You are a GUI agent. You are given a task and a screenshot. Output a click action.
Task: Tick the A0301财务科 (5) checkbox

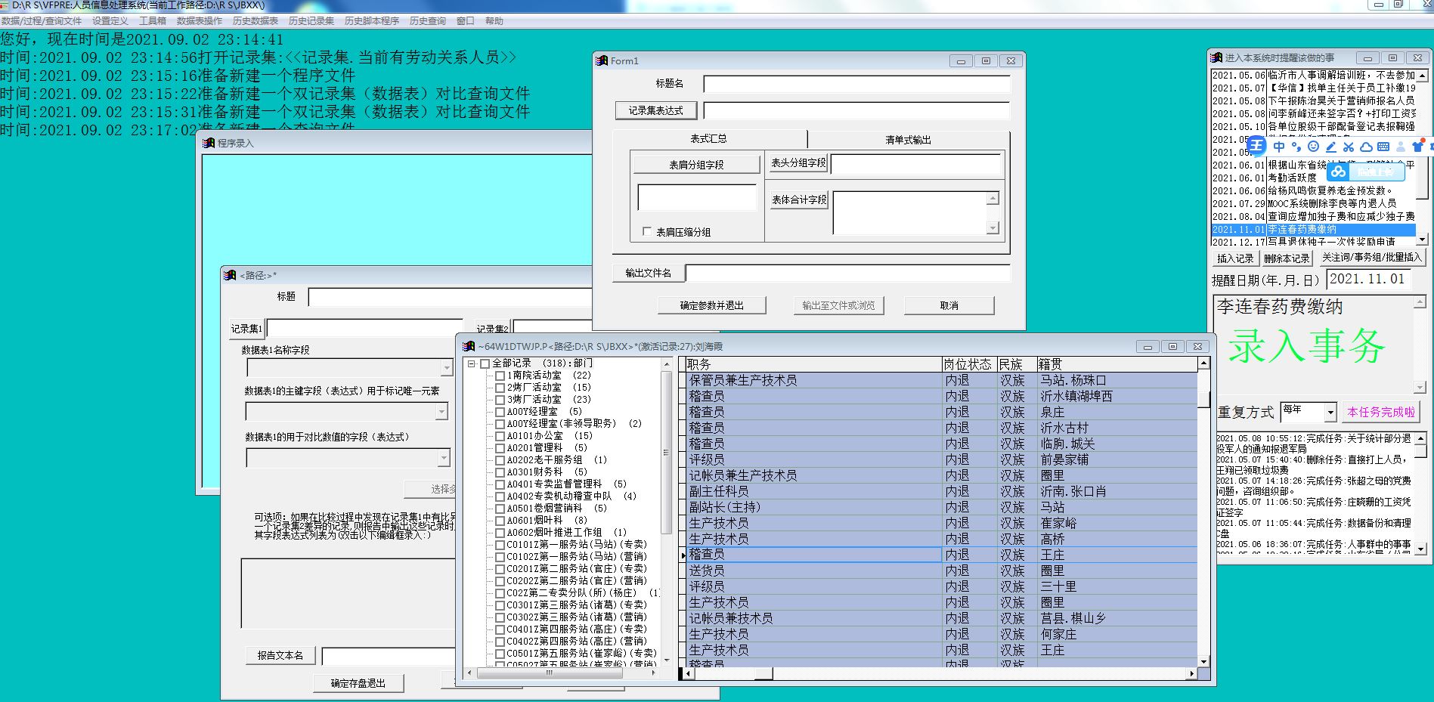click(x=500, y=472)
